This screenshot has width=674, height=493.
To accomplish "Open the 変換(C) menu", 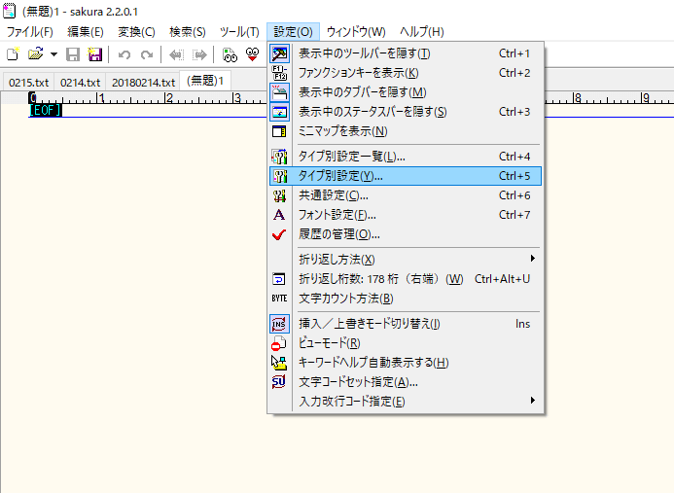I will 137,32.
